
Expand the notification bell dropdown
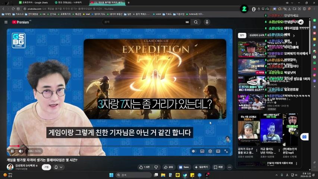[58, 167]
